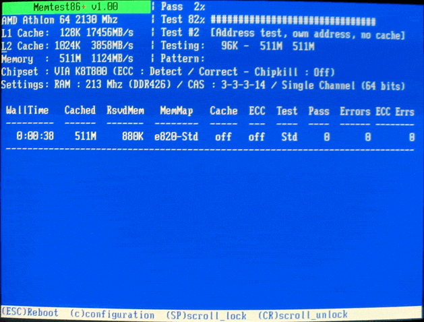Select the Errors column header

pos(354,110)
